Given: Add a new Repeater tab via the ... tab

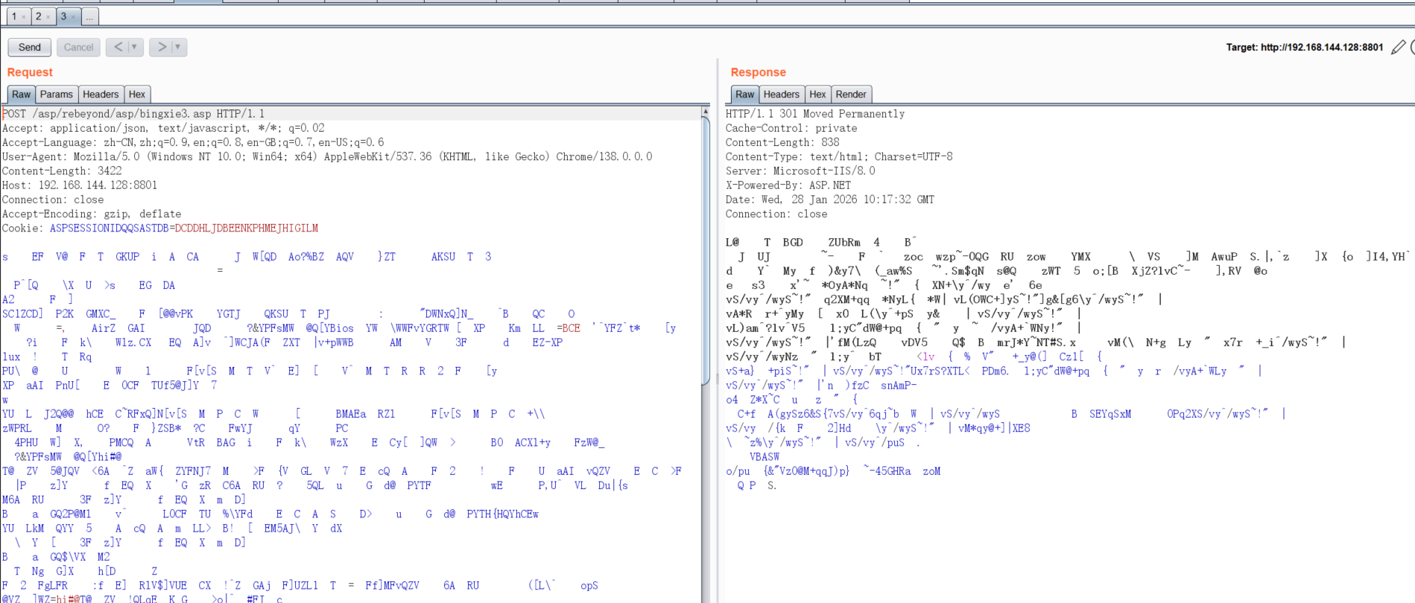Looking at the screenshot, I should [x=89, y=16].
